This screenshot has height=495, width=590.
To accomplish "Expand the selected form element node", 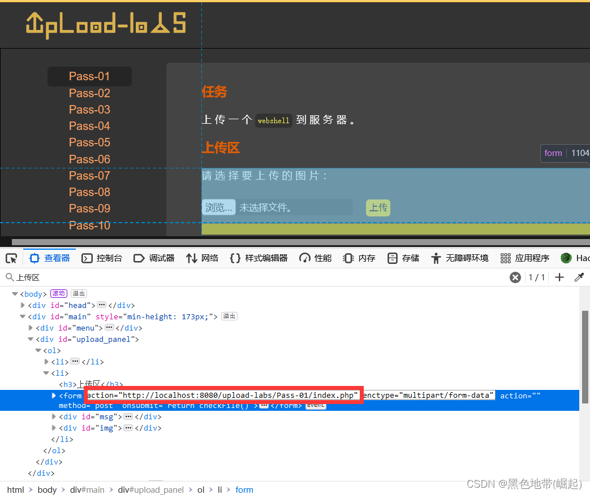I will coord(54,396).
